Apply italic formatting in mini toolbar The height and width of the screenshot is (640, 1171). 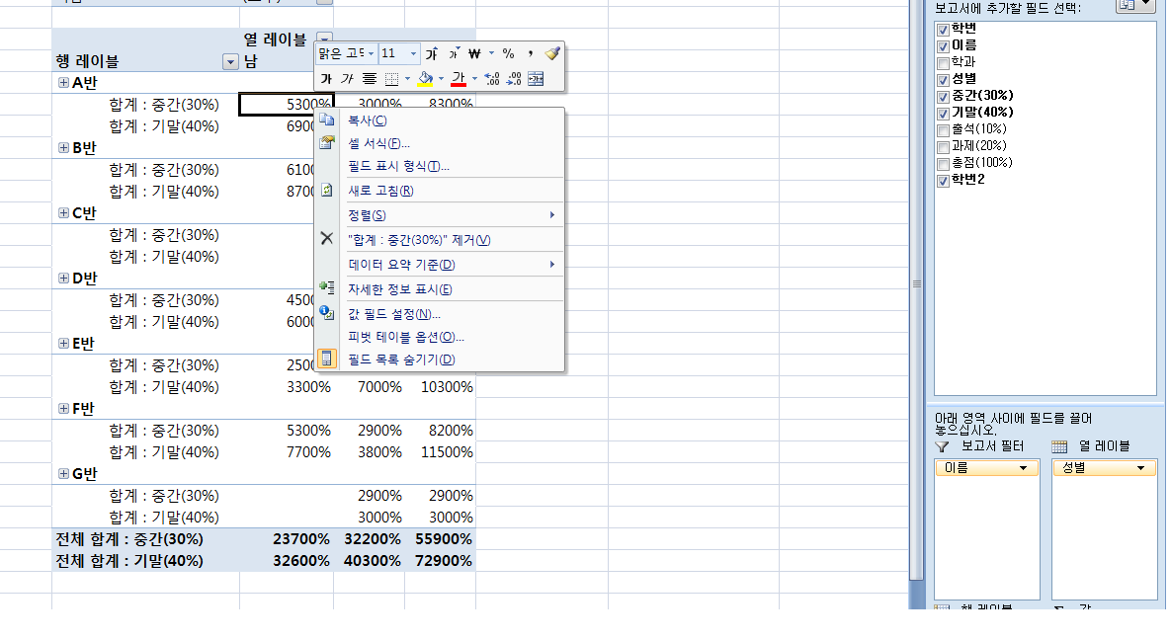point(347,79)
